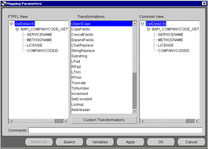Click the Transformations vertical scrollbar thumb
The width and height of the screenshot is (208, 149).
[135, 49]
